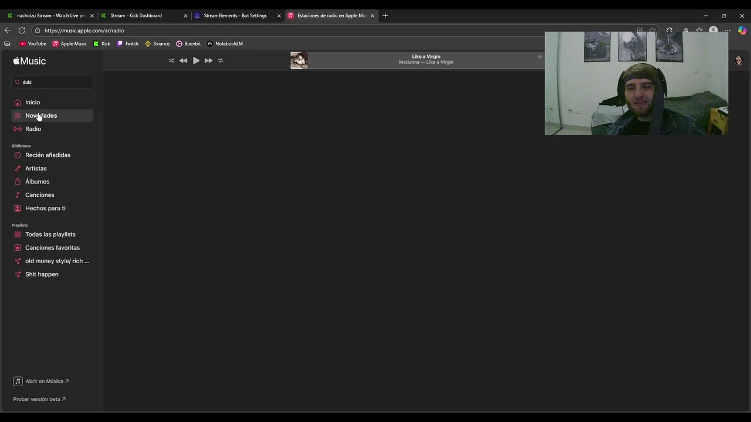The height and width of the screenshot is (422, 751).
Task: Open Apple Music bookmark
Action: click(x=69, y=43)
